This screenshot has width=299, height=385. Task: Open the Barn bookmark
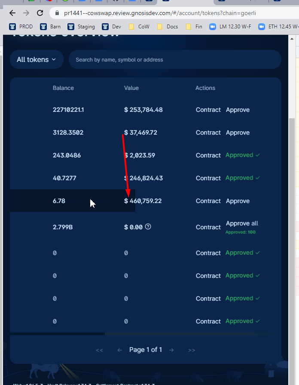[50, 27]
